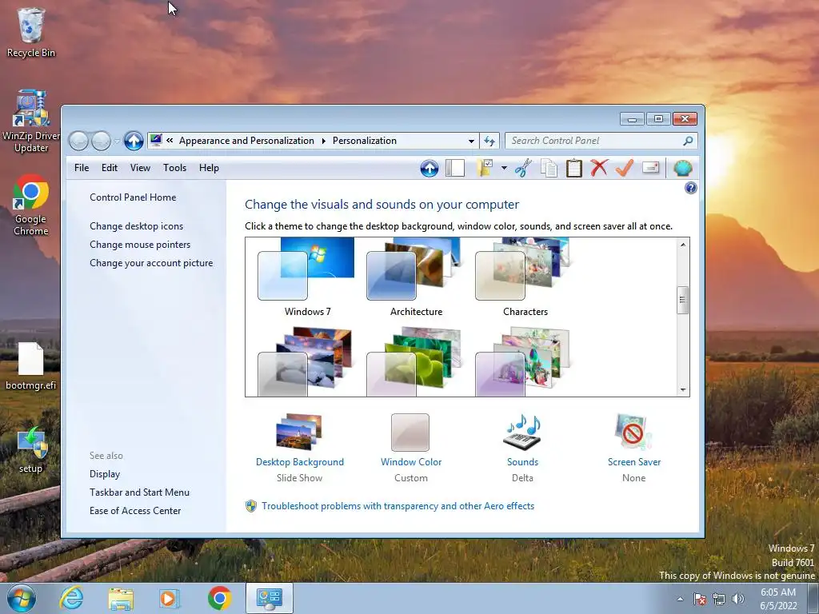This screenshot has height=614, width=819.
Task: Expand the address bar history dropdown arrow
Action: pos(471,141)
